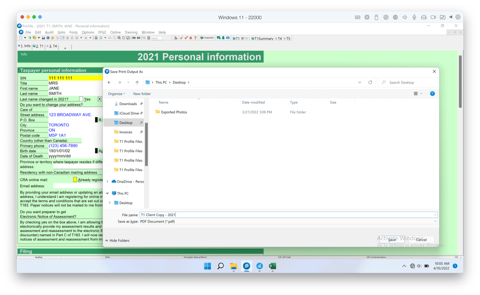Click the yellow star favorites icon in toolbar
The height and width of the screenshot is (295, 480).
[52, 38]
